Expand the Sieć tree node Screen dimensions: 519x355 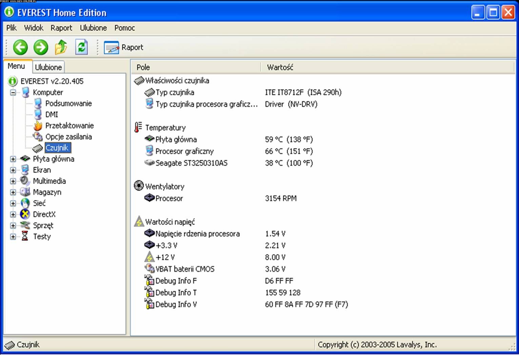[13, 203]
